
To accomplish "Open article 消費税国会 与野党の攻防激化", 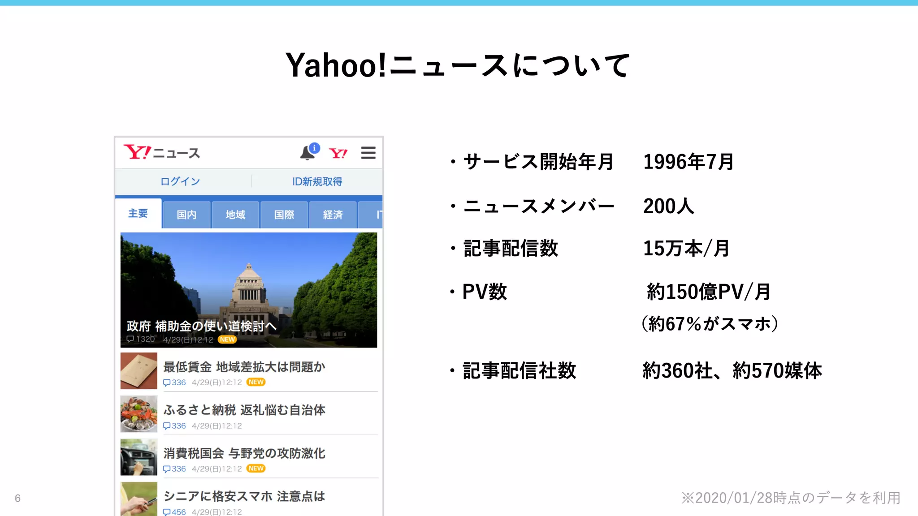I will coord(244,453).
